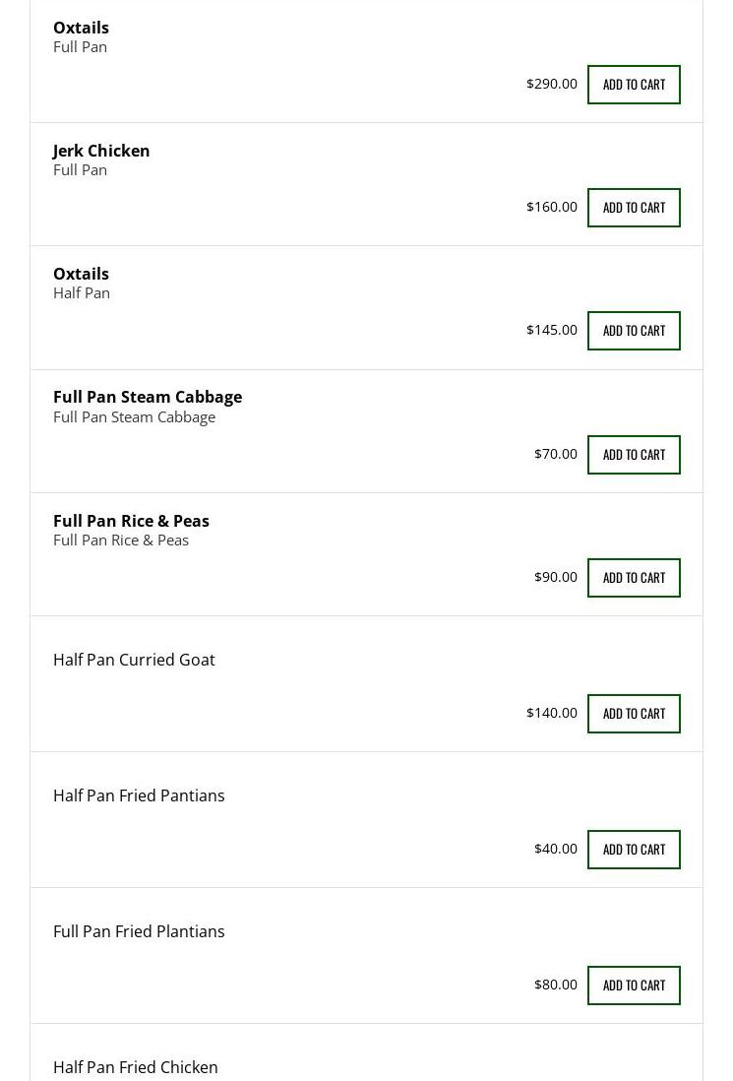
Task: Open the Half Pan Curried Goat item
Action: click(134, 660)
